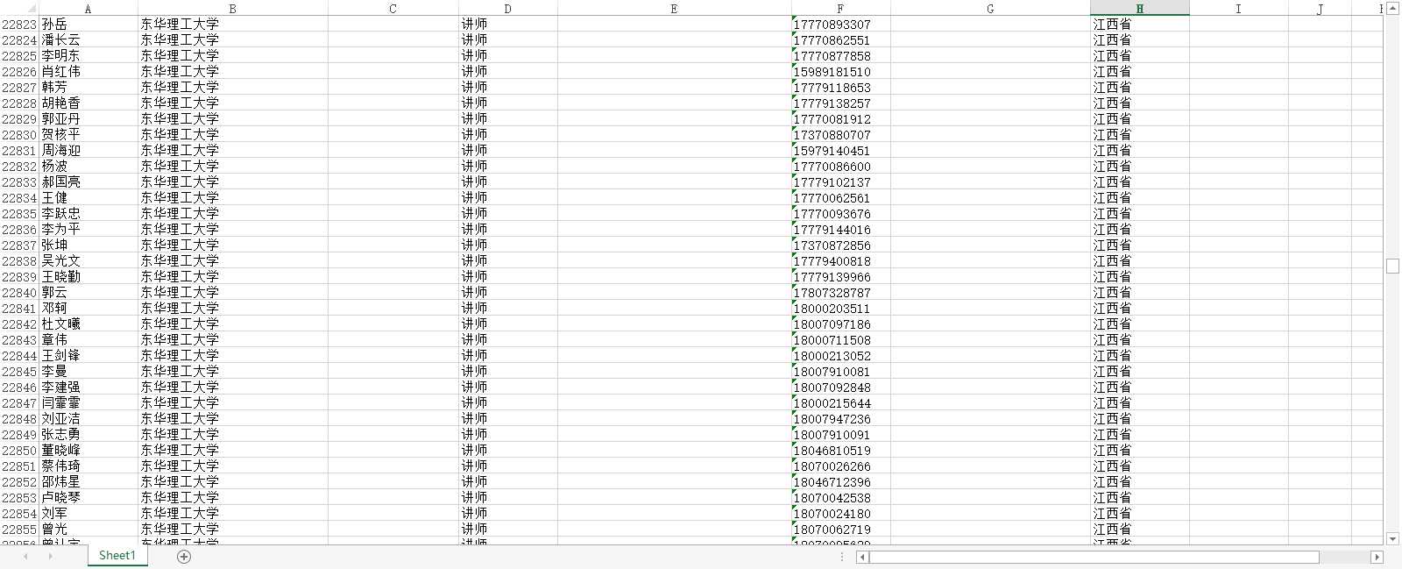Viewport: 1402px width, 569px height.
Task: Select highlighted column H header
Action: coord(1140,9)
